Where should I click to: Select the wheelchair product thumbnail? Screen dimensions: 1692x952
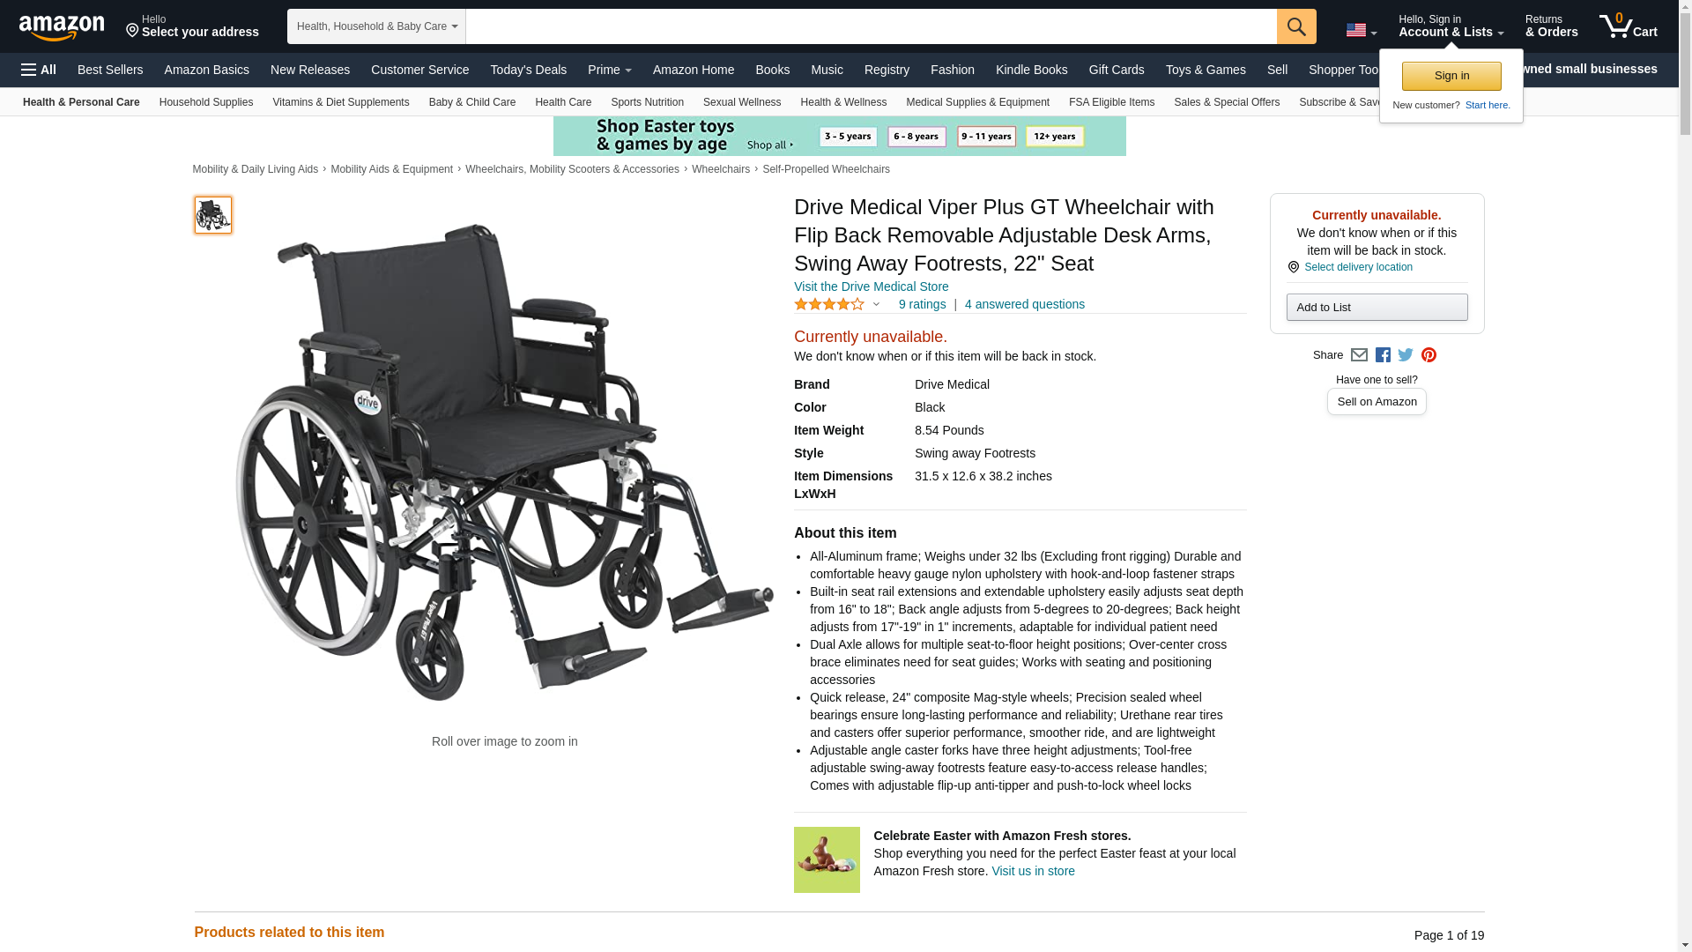[213, 215]
